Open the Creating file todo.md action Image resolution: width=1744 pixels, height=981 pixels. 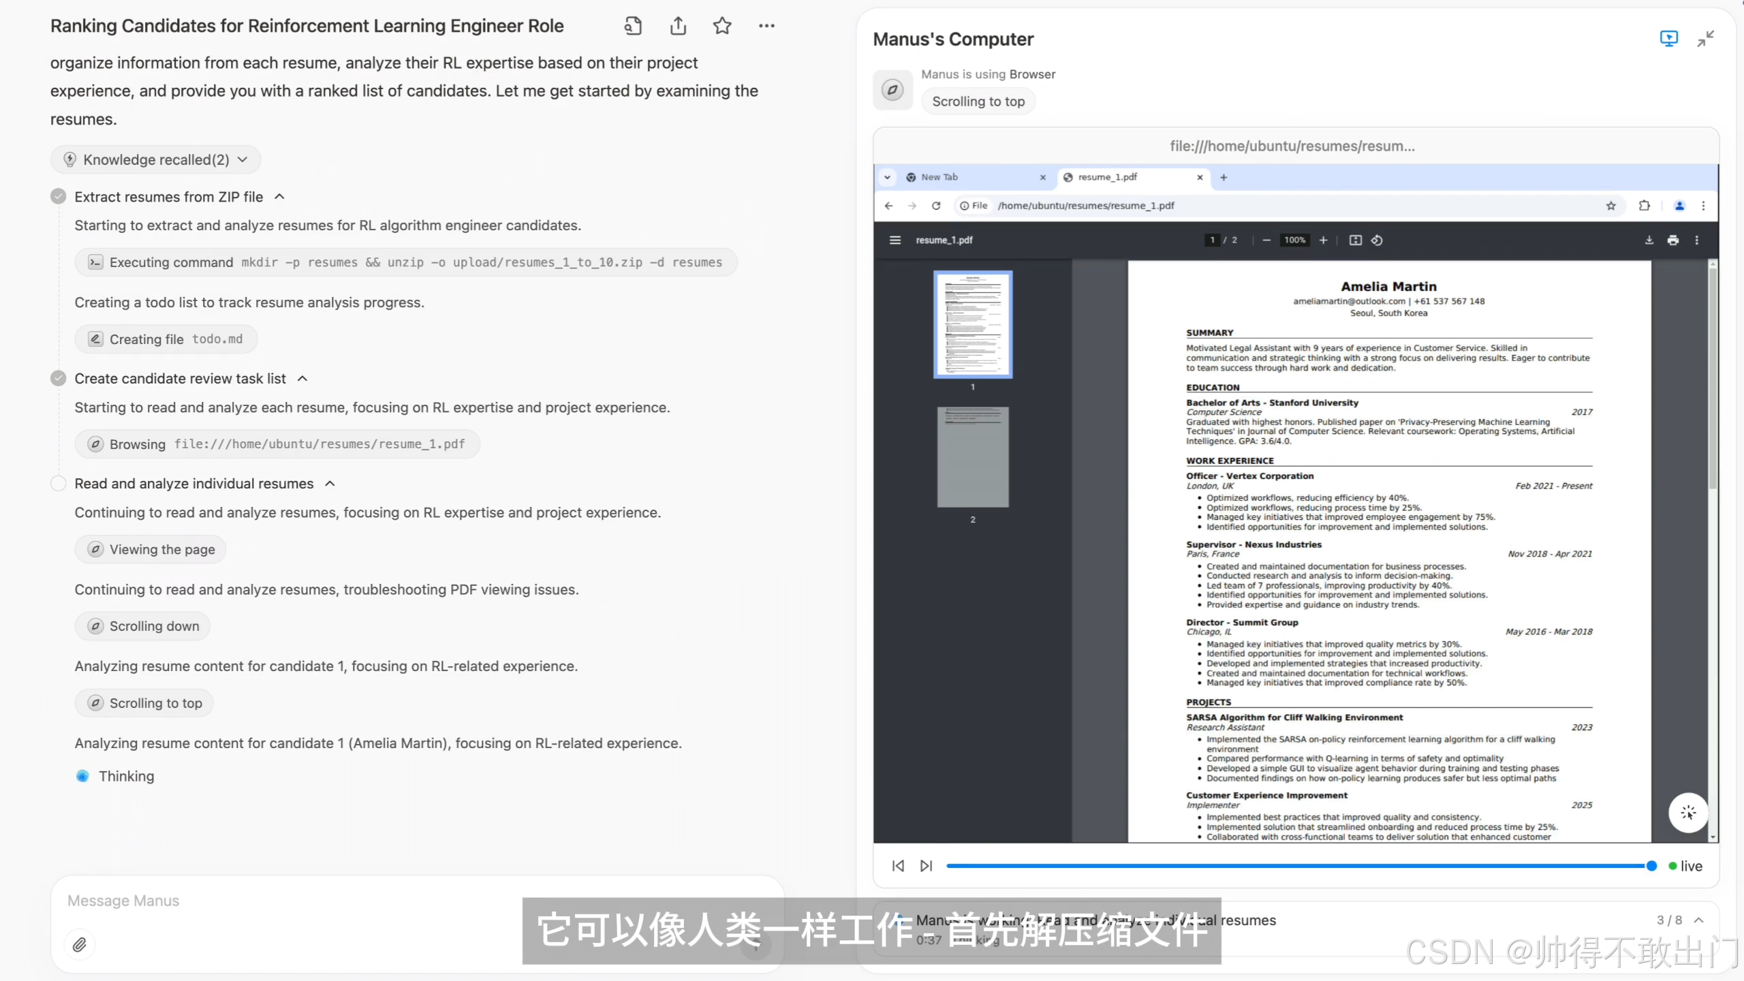(166, 339)
